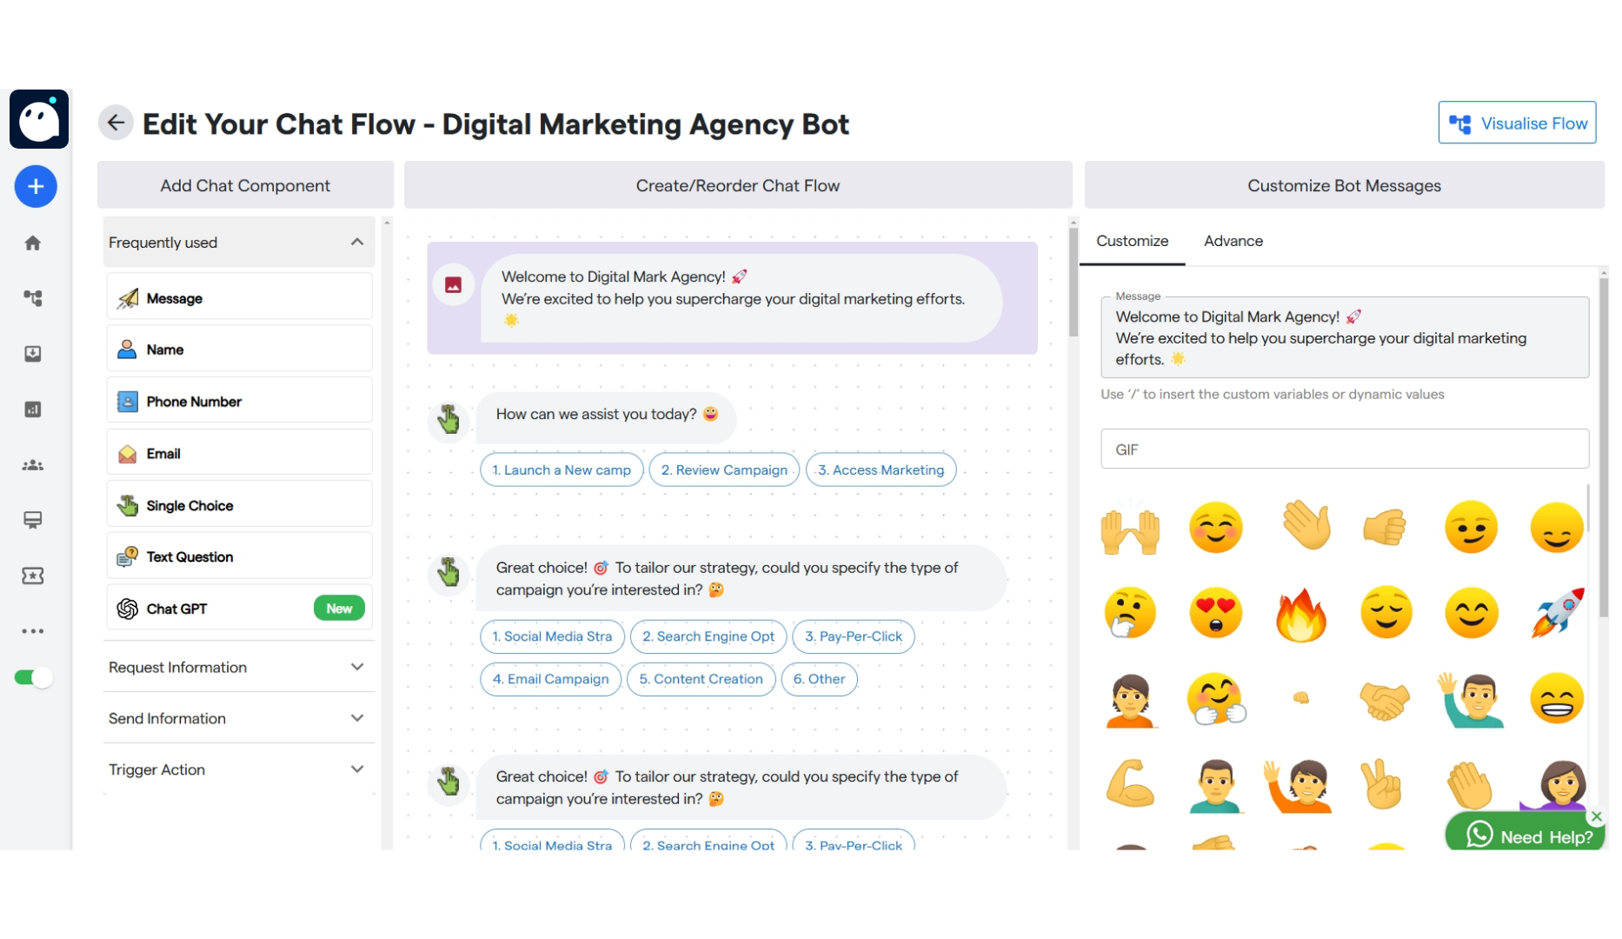Open the analytics chart icon in the sidebar
The height and width of the screenshot is (939, 1622).
point(33,410)
